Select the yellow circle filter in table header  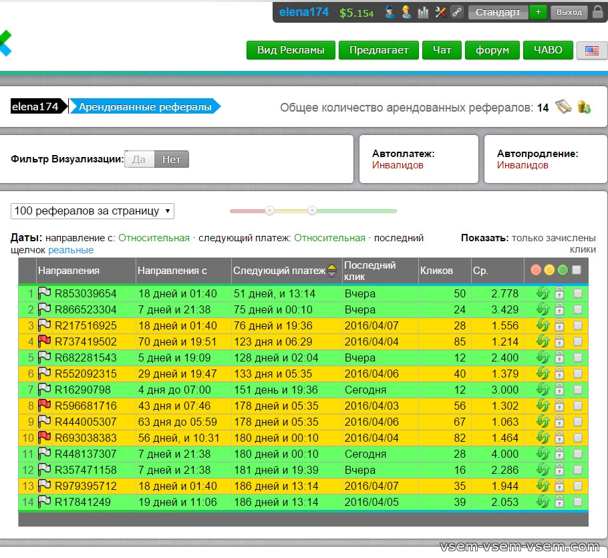[549, 270]
